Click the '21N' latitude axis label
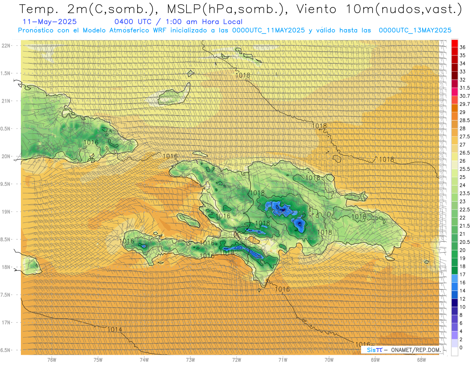473x365 pixels. coord(6,101)
